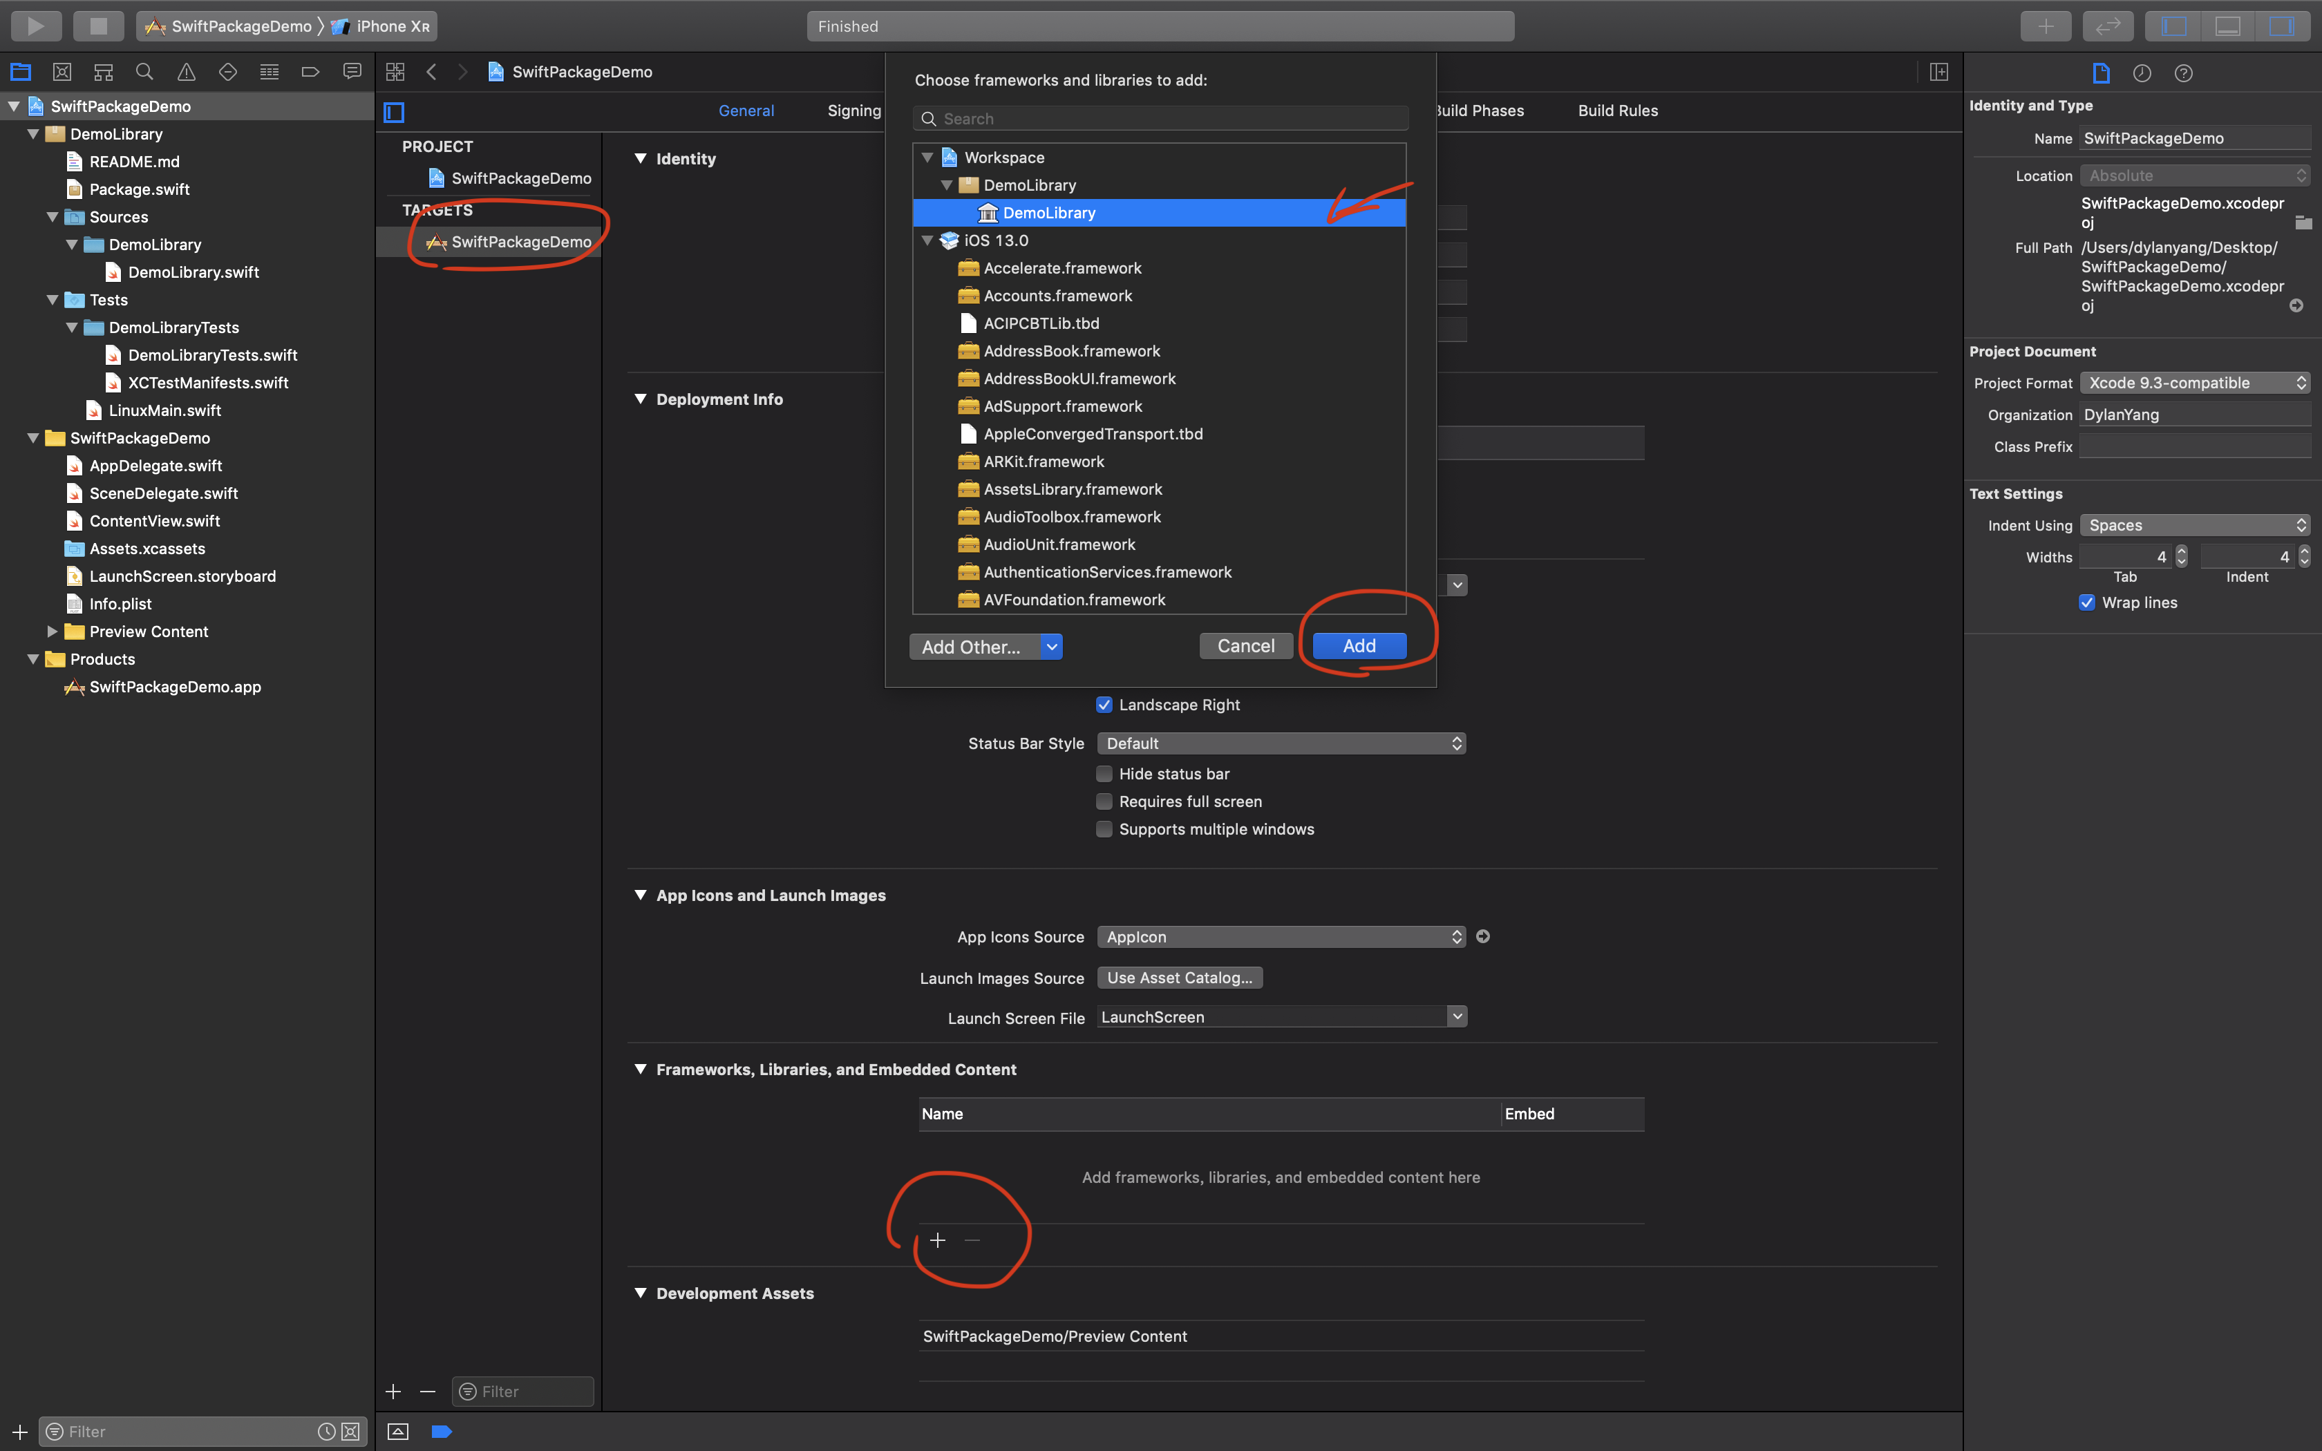
Task: Collapse the Workspace group in dialog
Action: 927,158
